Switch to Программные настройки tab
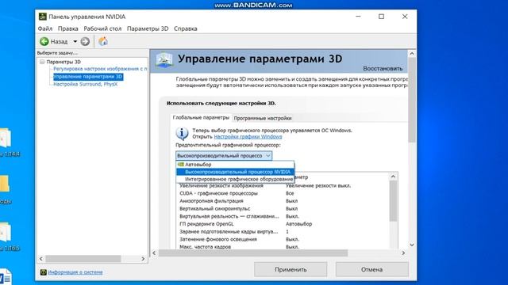Image resolution: width=508 pixels, height=285 pixels. pos(263,118)
